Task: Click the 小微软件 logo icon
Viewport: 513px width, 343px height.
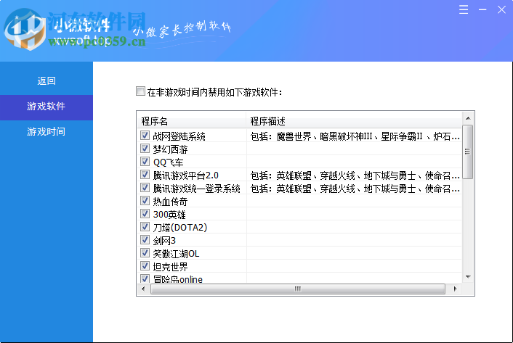Action: pyautogui.click(x=25, y=30)
